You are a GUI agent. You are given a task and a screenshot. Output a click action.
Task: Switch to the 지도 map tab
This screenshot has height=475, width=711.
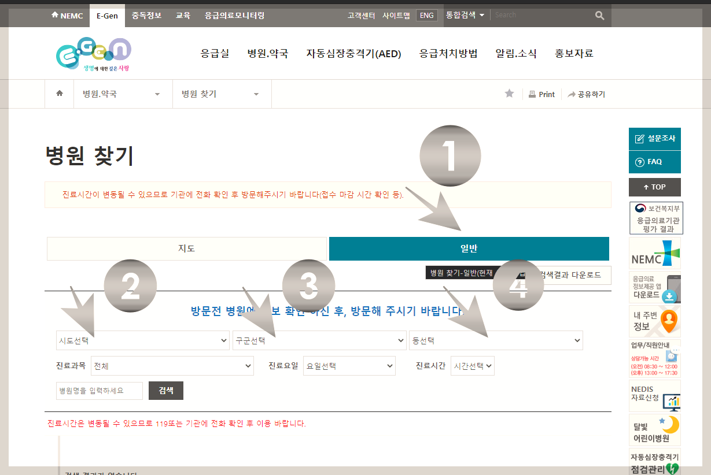186,248
